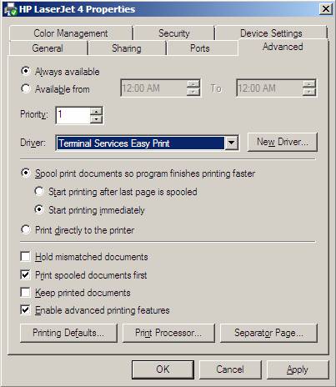336x387 pixels.
Task: Select the Available from radio button
Action: pyautogui.click(x=26, y=88)
